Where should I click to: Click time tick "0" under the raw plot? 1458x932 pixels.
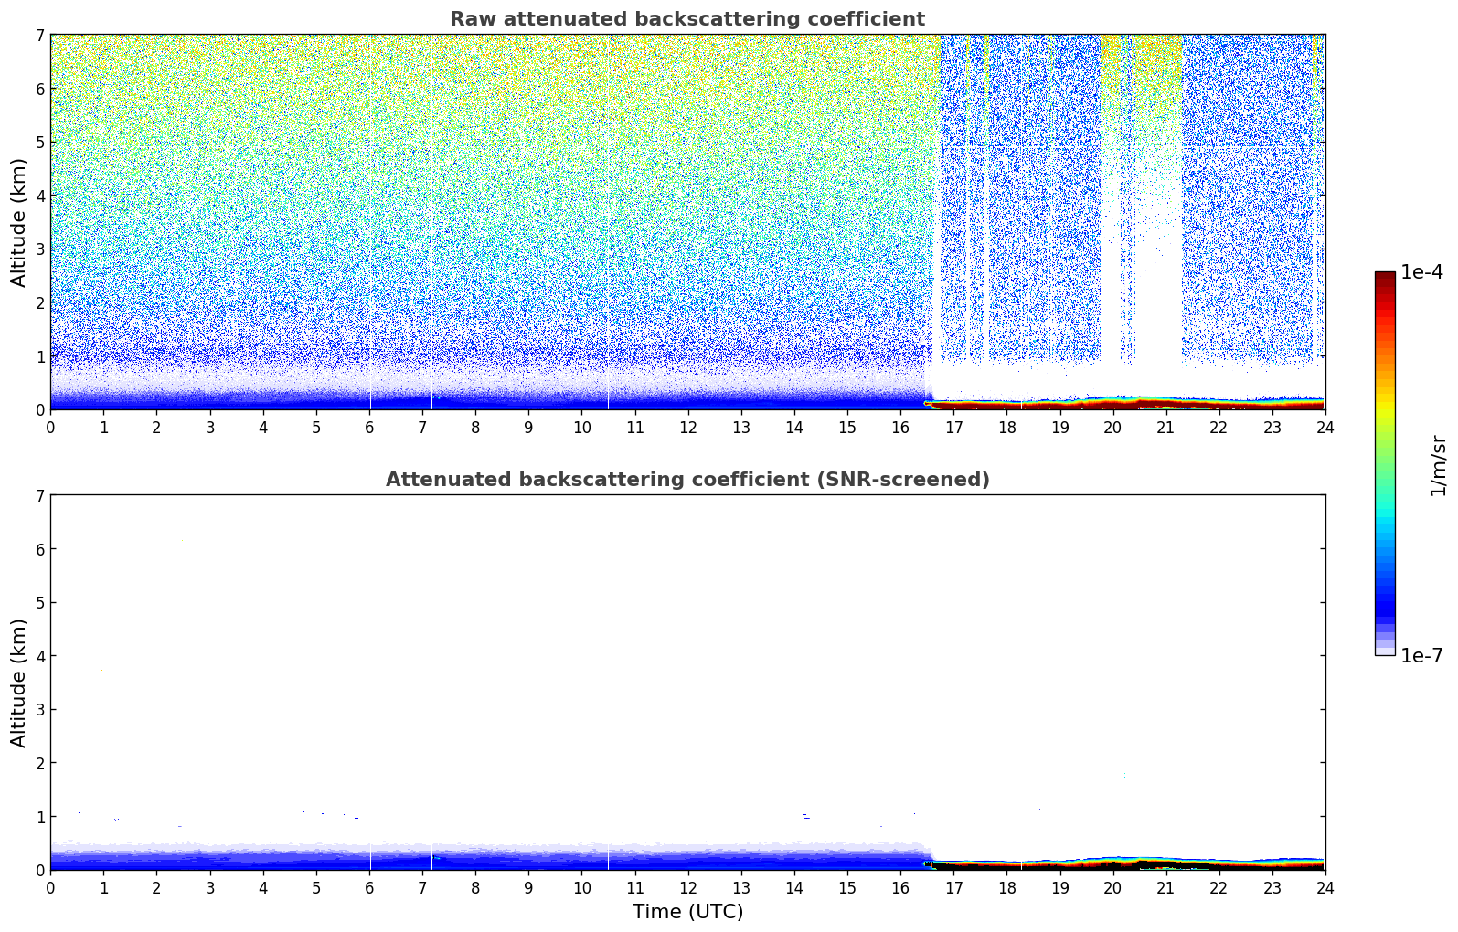pyautogui.click(x=50, y=427)
